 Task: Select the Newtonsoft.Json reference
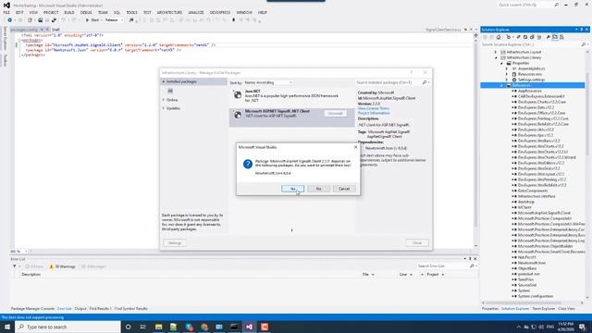coord(532,263)
